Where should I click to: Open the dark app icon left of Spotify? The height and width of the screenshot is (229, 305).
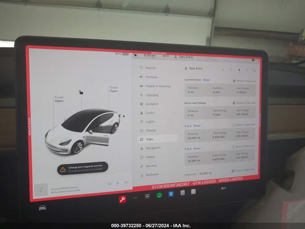[x=147, y=196]
